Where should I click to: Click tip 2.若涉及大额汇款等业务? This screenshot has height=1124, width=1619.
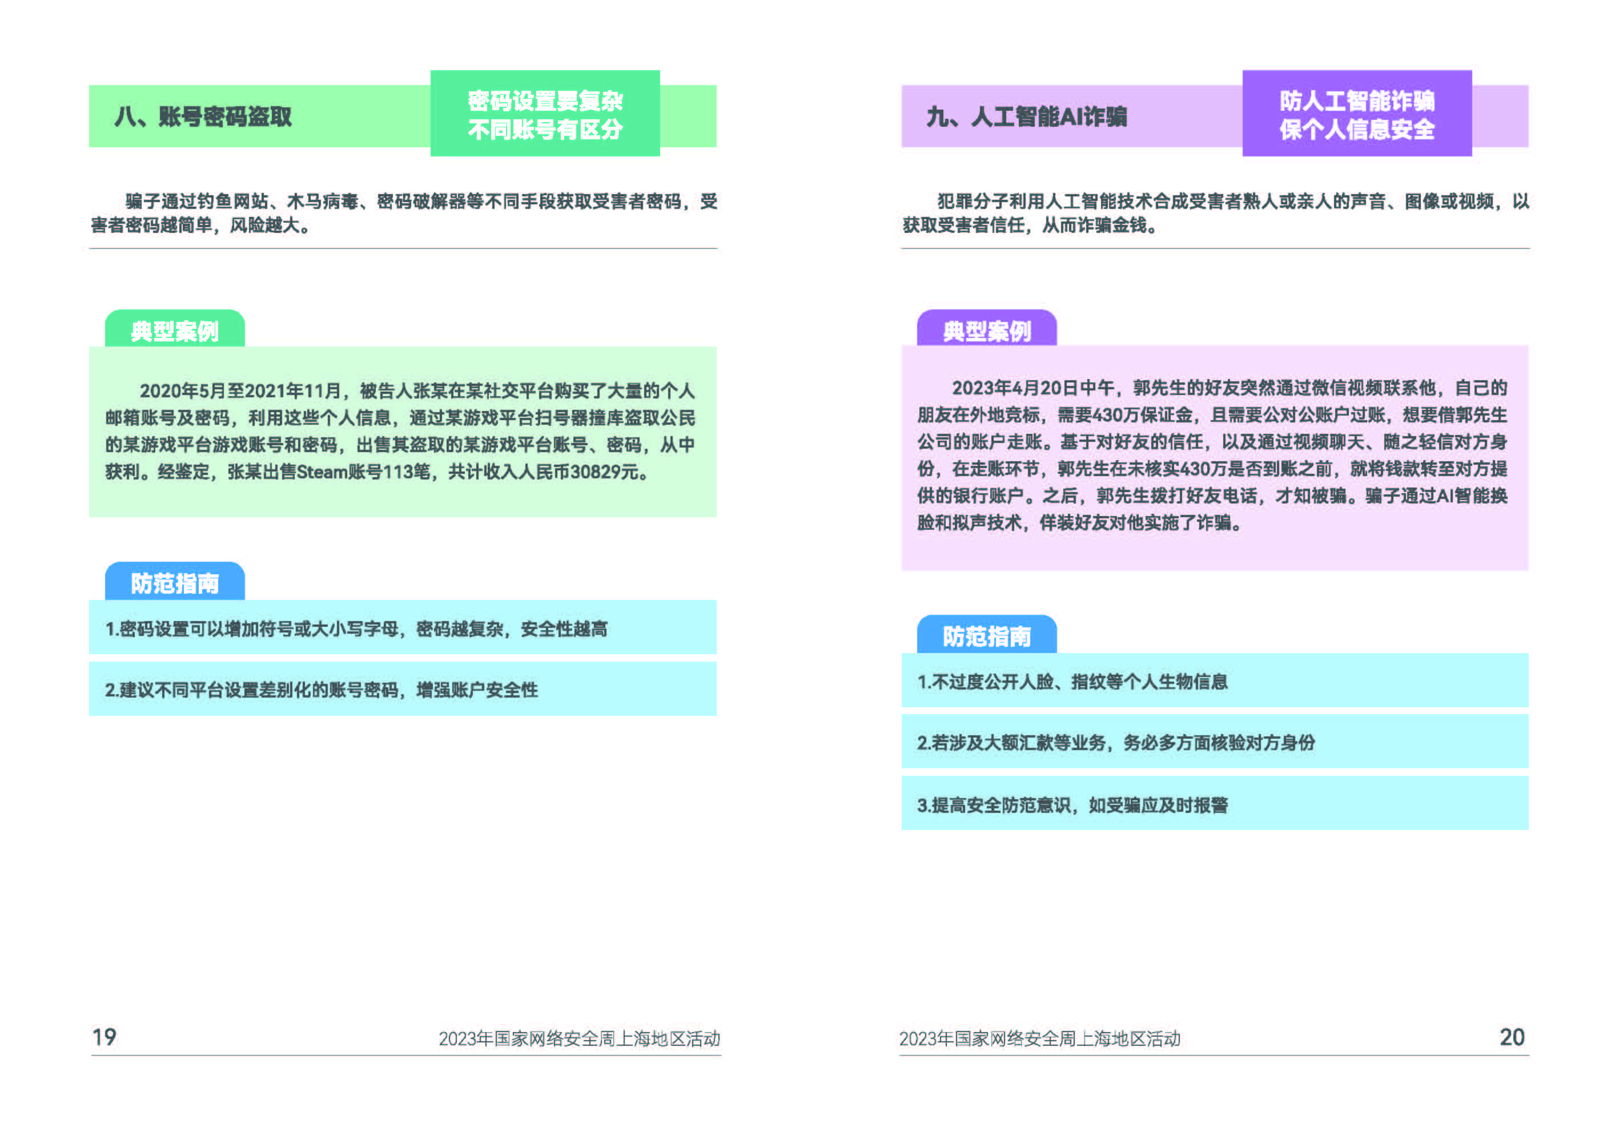pyautogui.click(x=1215, y=742)
